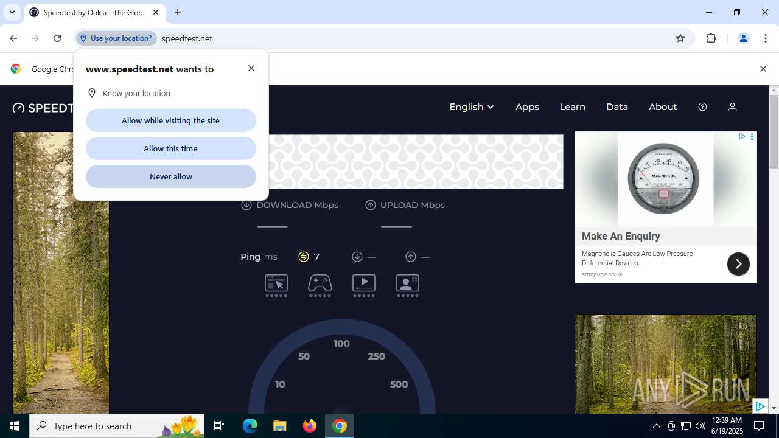Open the English language dropdown
Image resolution: width=779 pixels, height=438 pixels.
pos(472,107)
